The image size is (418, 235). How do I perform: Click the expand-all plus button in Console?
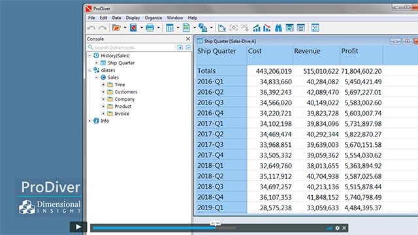point(180,48)
